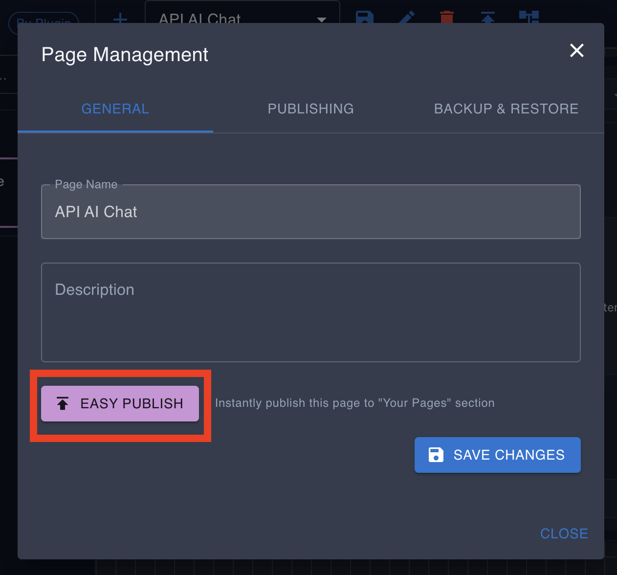
Task: Click the plus icon to add a page
Action: pos(120,19)
